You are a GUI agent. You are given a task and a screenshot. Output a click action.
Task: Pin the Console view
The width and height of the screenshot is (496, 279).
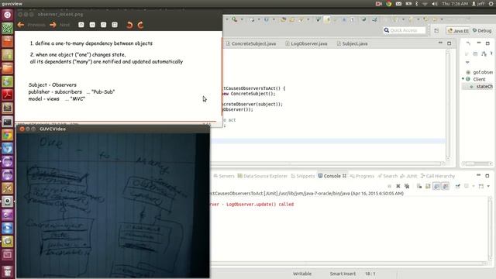(458, 186)
